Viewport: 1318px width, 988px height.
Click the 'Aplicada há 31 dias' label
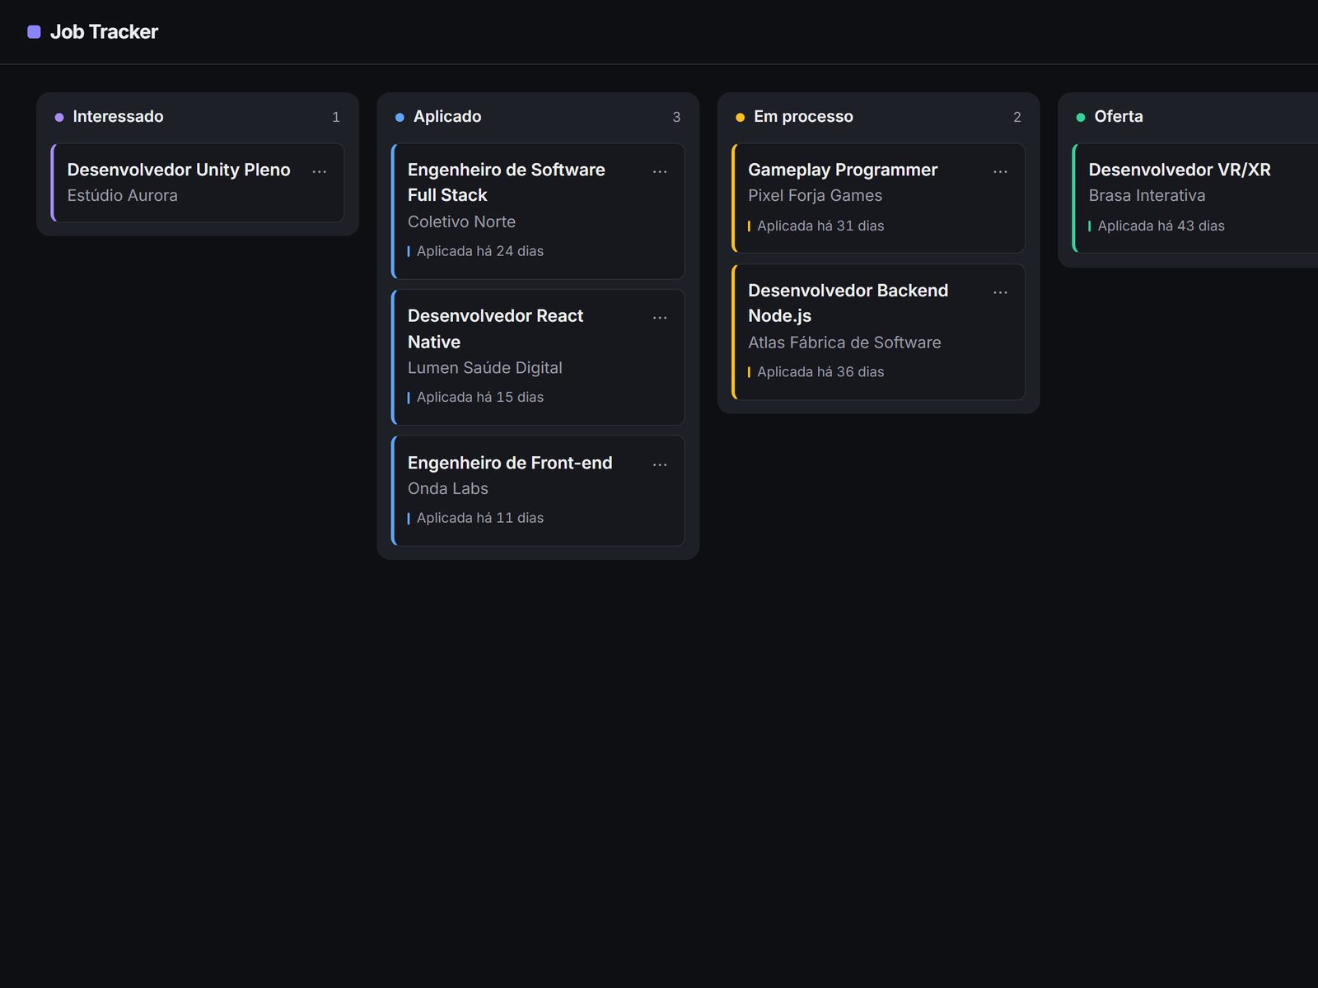coord(820,226)
